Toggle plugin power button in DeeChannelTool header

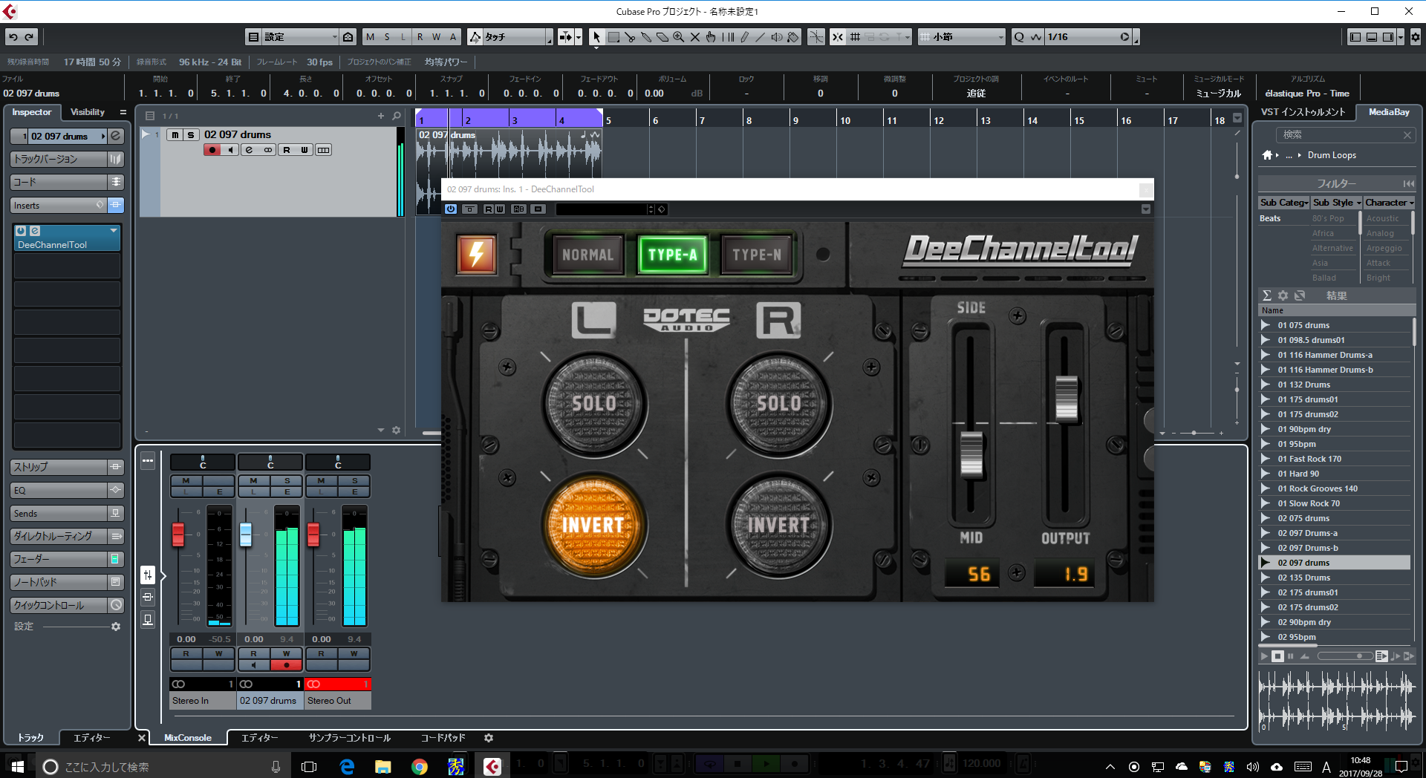point(451,209)
